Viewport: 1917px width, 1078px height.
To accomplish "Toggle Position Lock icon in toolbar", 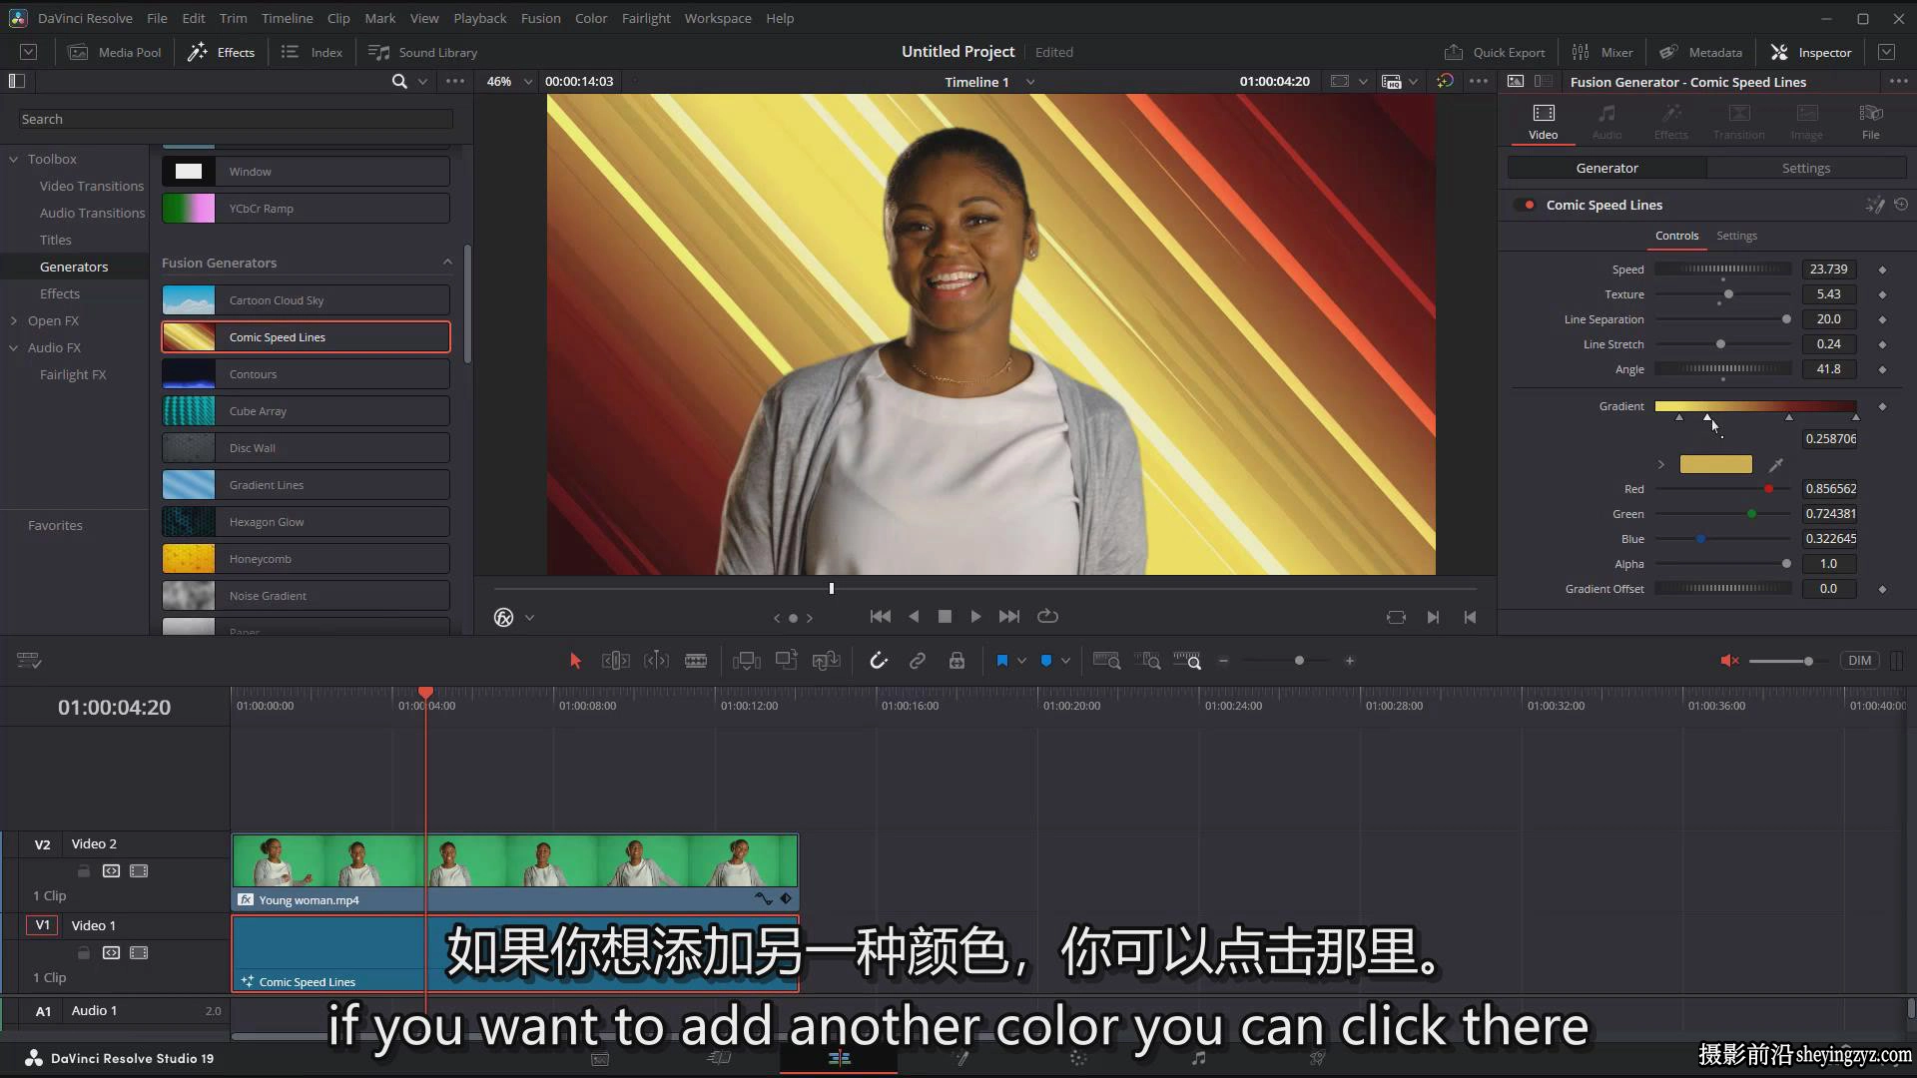I will [x=957, y=661].
